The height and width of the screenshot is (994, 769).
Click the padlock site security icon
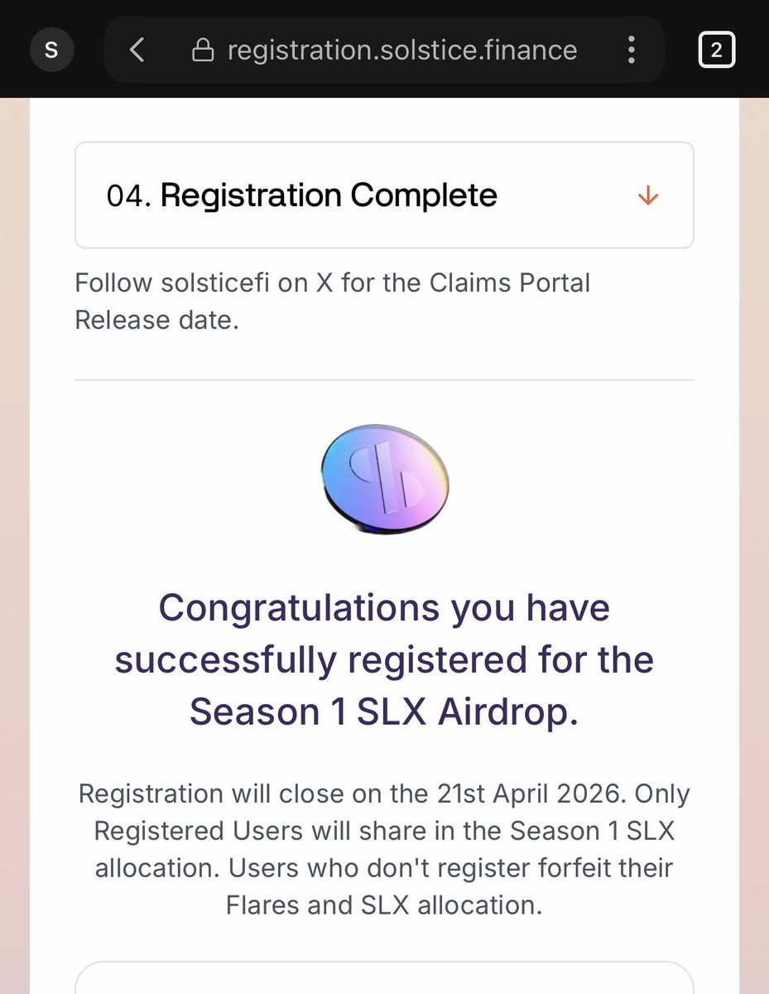click(203, 51)
